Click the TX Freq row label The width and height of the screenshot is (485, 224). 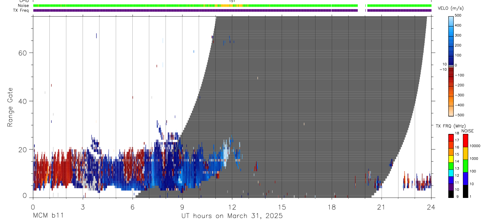point(21,10)
